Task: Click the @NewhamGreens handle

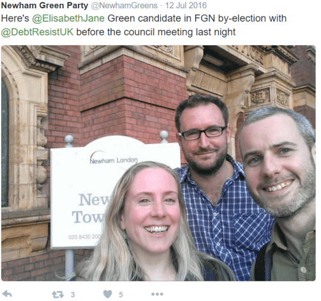Action: (124, 5)
